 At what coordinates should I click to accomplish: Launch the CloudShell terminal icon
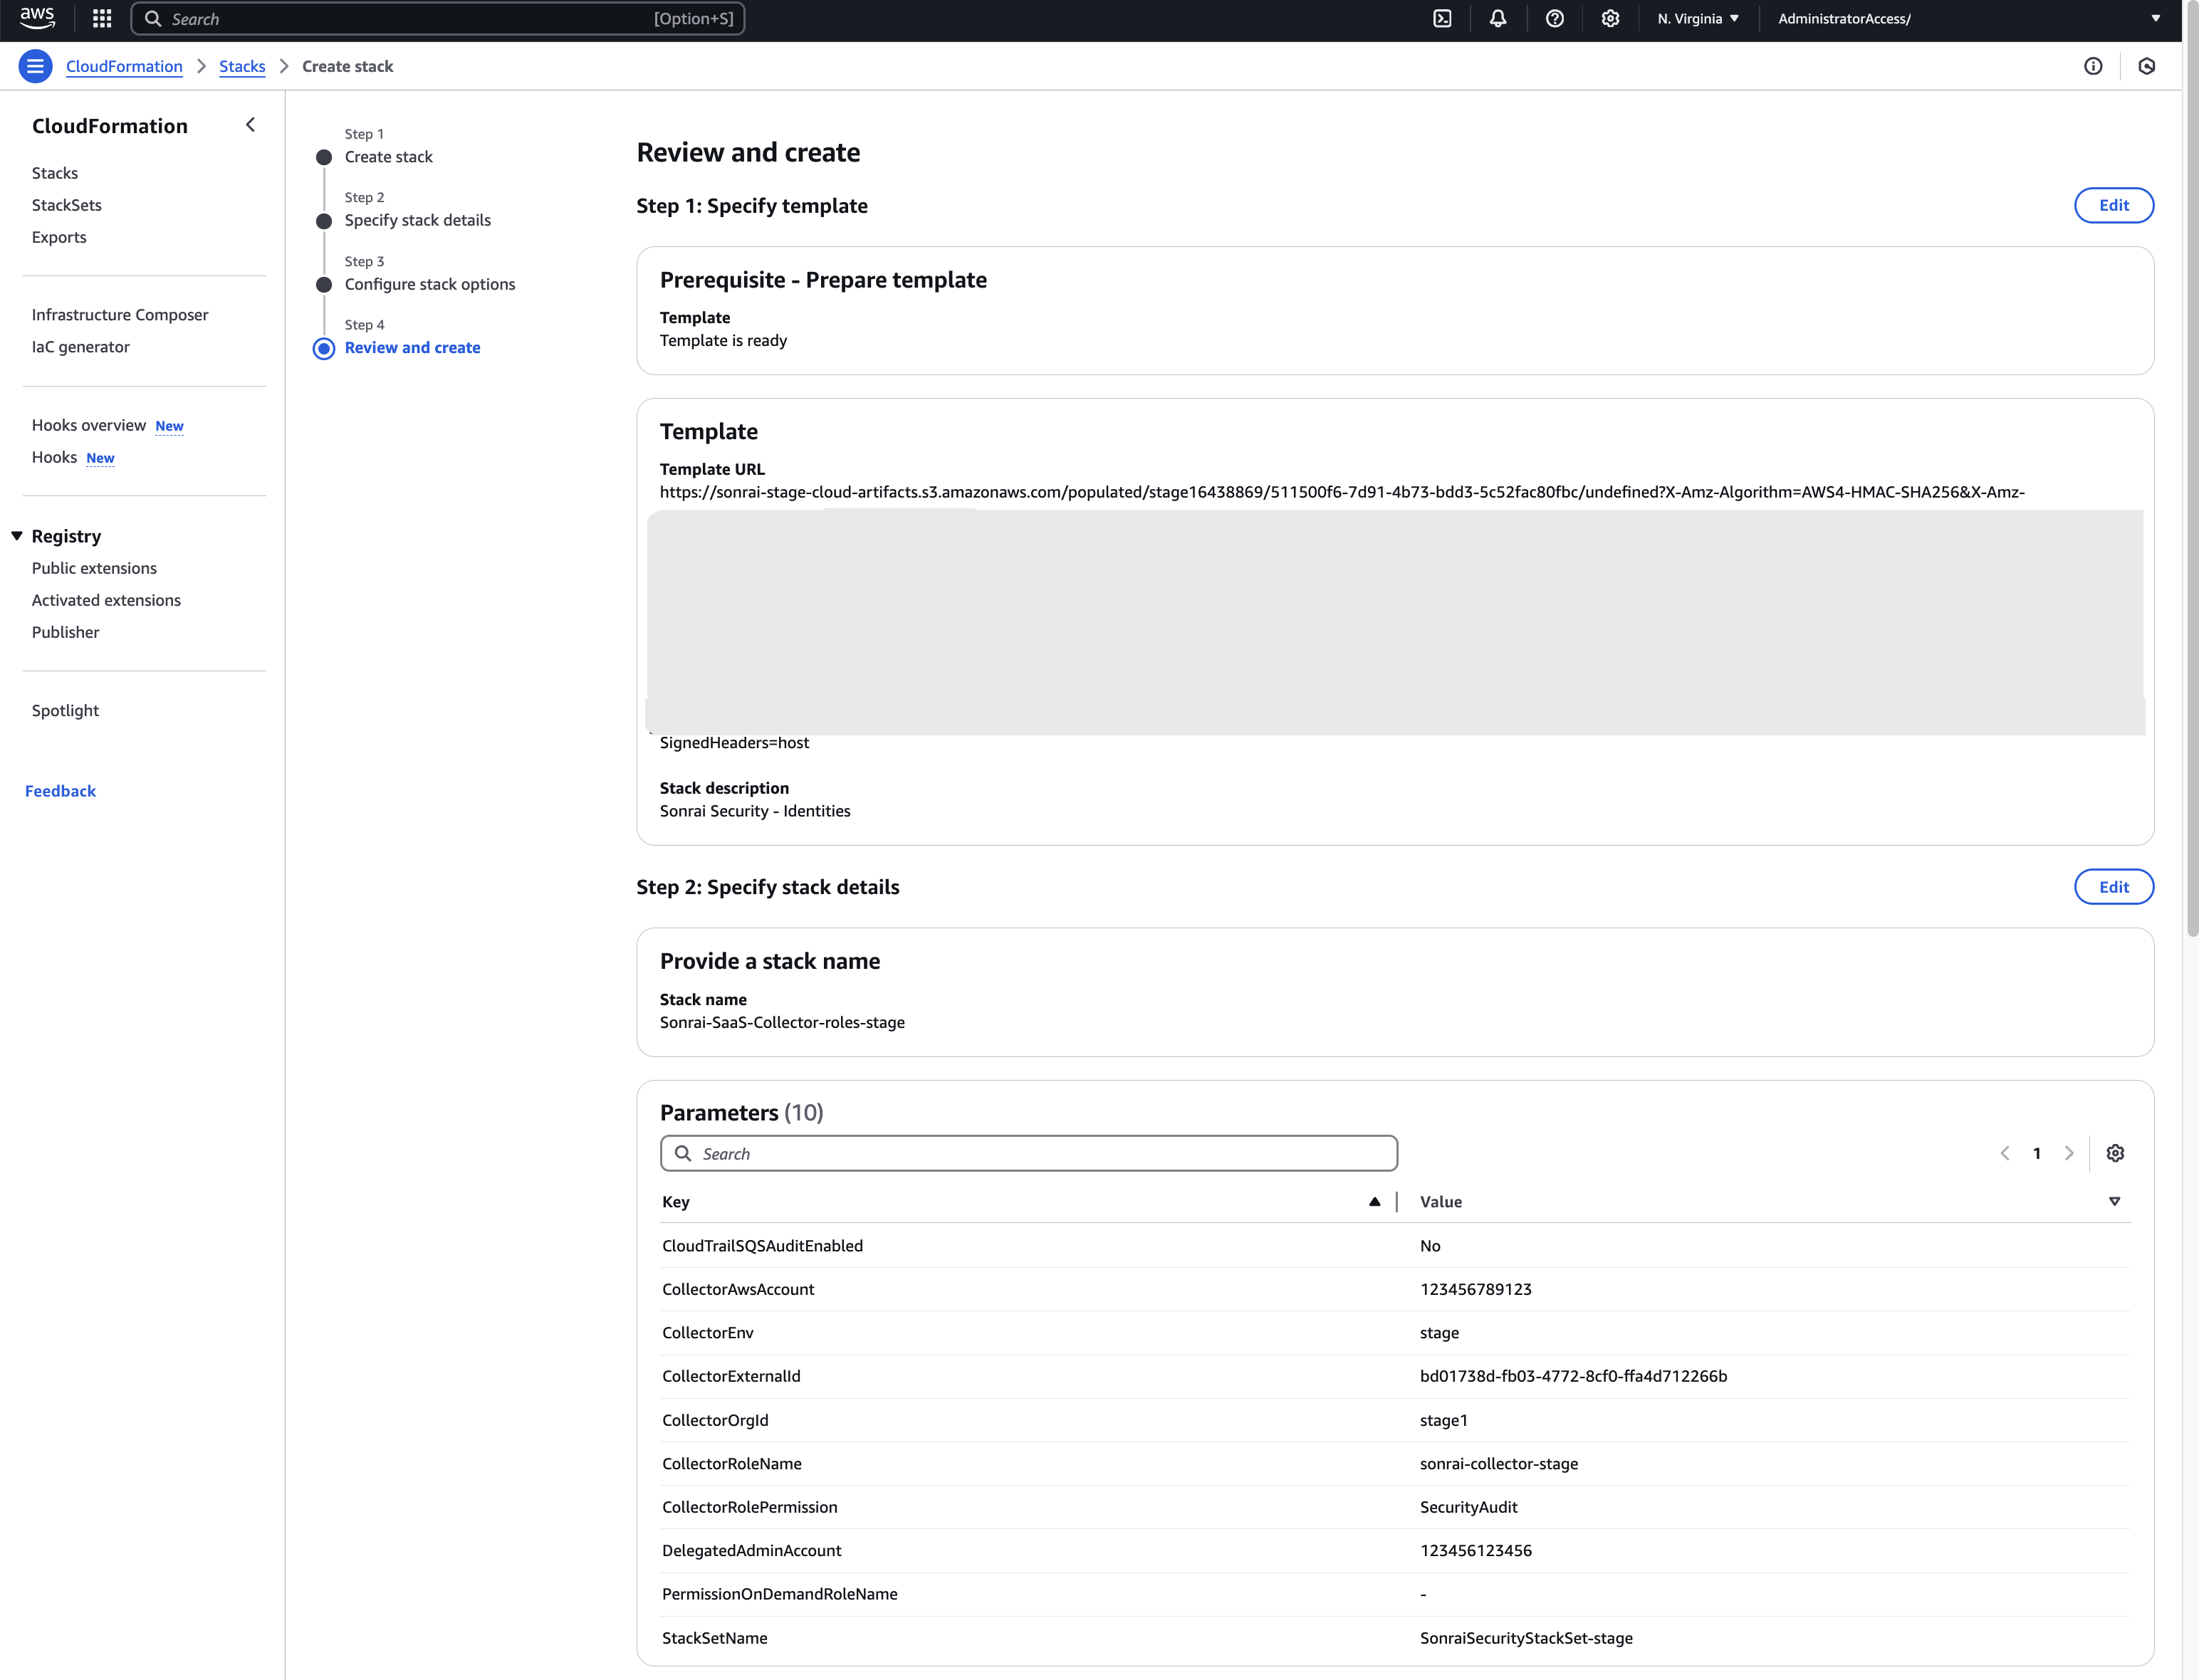[1441, 18]
